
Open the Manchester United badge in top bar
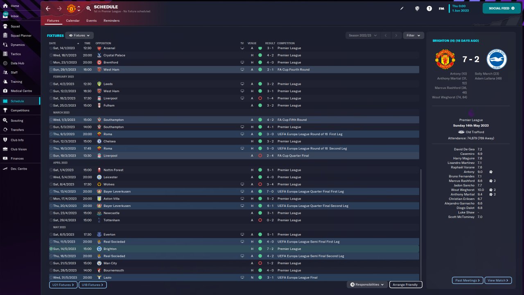point(71,8)
